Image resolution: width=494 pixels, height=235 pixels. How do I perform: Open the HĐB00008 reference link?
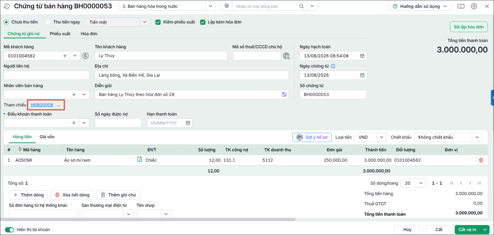point(42,105)
